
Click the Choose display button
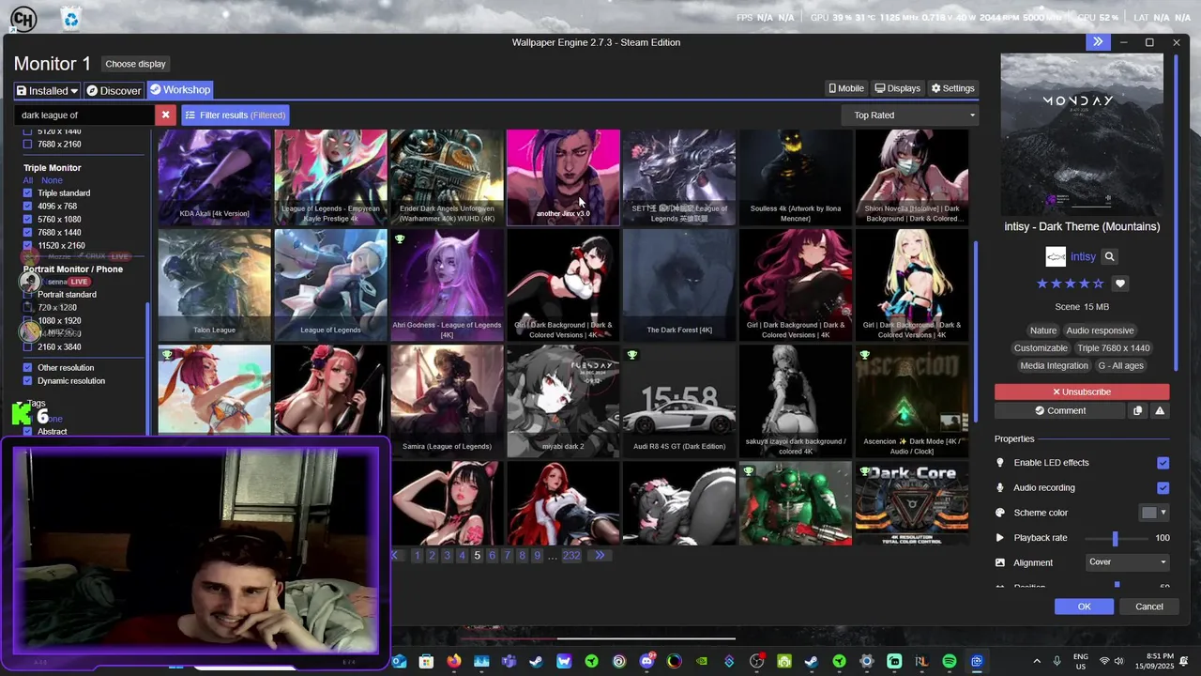[135, 64]
